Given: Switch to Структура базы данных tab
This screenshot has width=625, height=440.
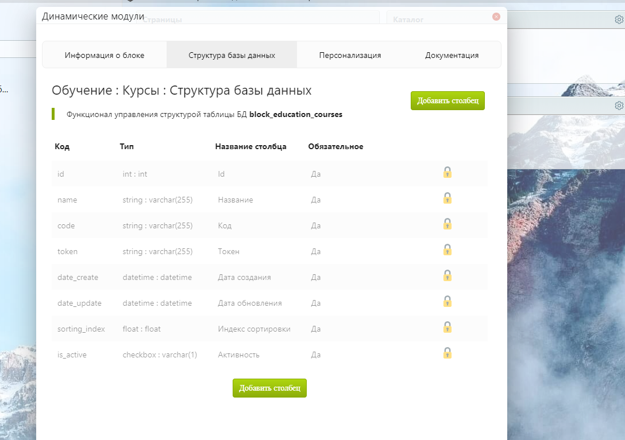Looking at the screenshot, I should 232,55.
